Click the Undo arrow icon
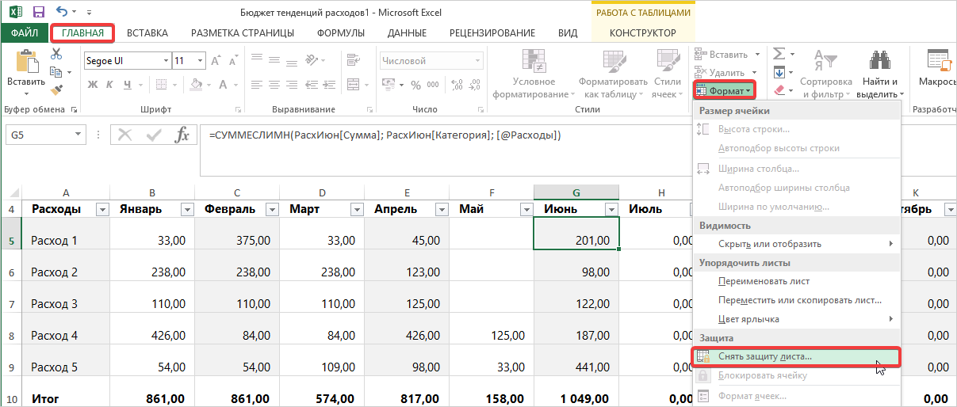Viewport: 957px width, 407px height. pos(62,12)
